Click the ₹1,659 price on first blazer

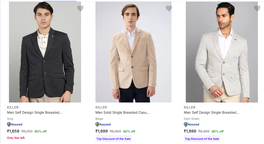pyautogui.click(x=13, y=131)
